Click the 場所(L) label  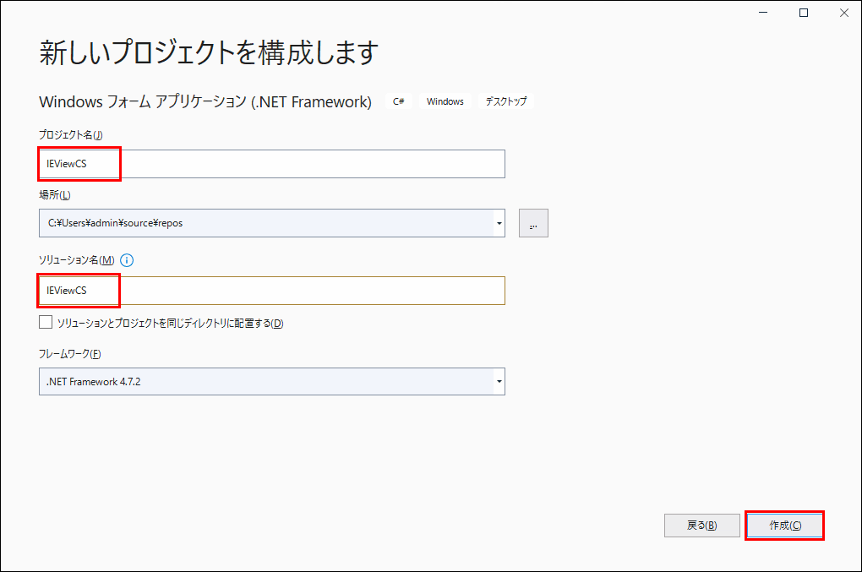(55, 195)
